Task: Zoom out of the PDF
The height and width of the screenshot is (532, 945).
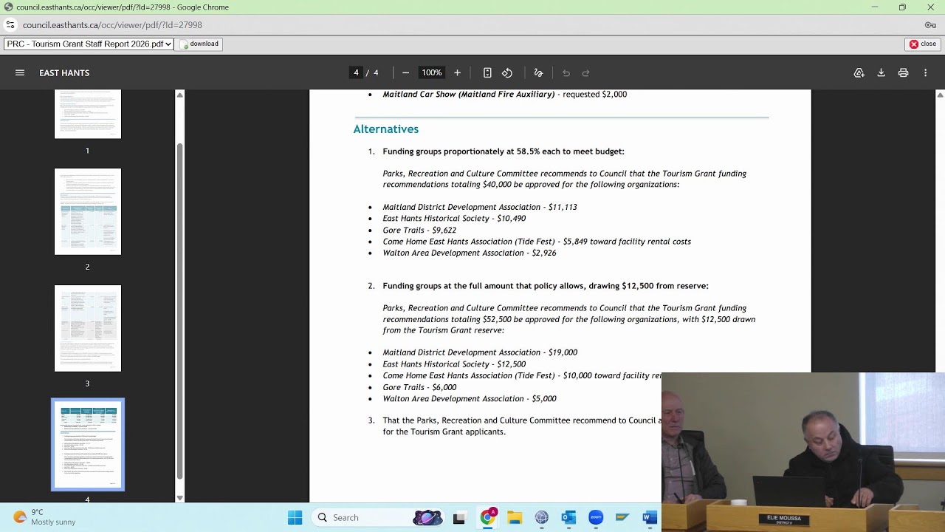Action: 405,72
